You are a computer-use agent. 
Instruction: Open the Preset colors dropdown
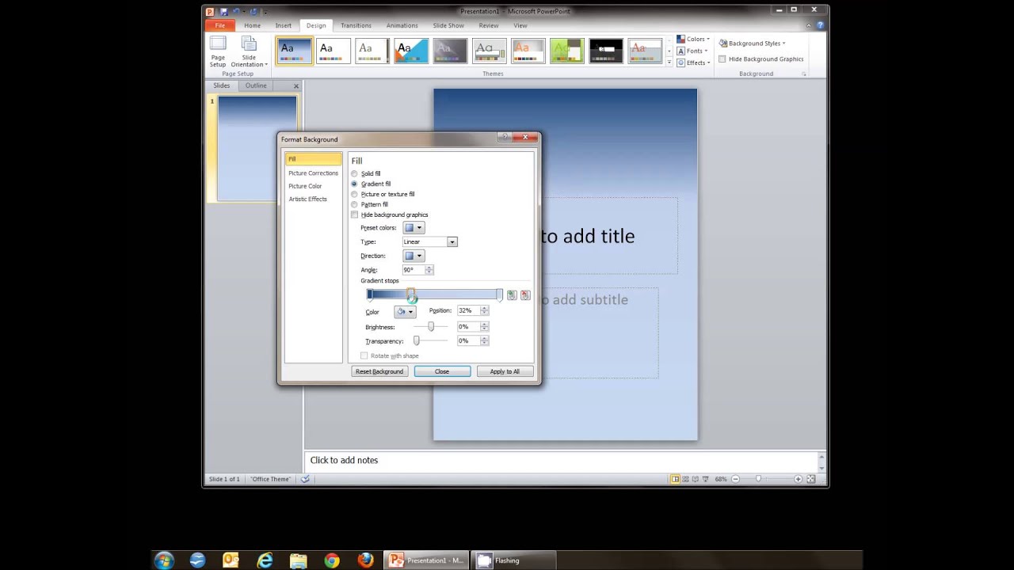414,228
